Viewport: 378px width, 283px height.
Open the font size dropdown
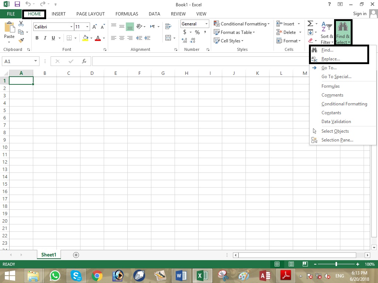pyautogui.click(x=87, y=27)
